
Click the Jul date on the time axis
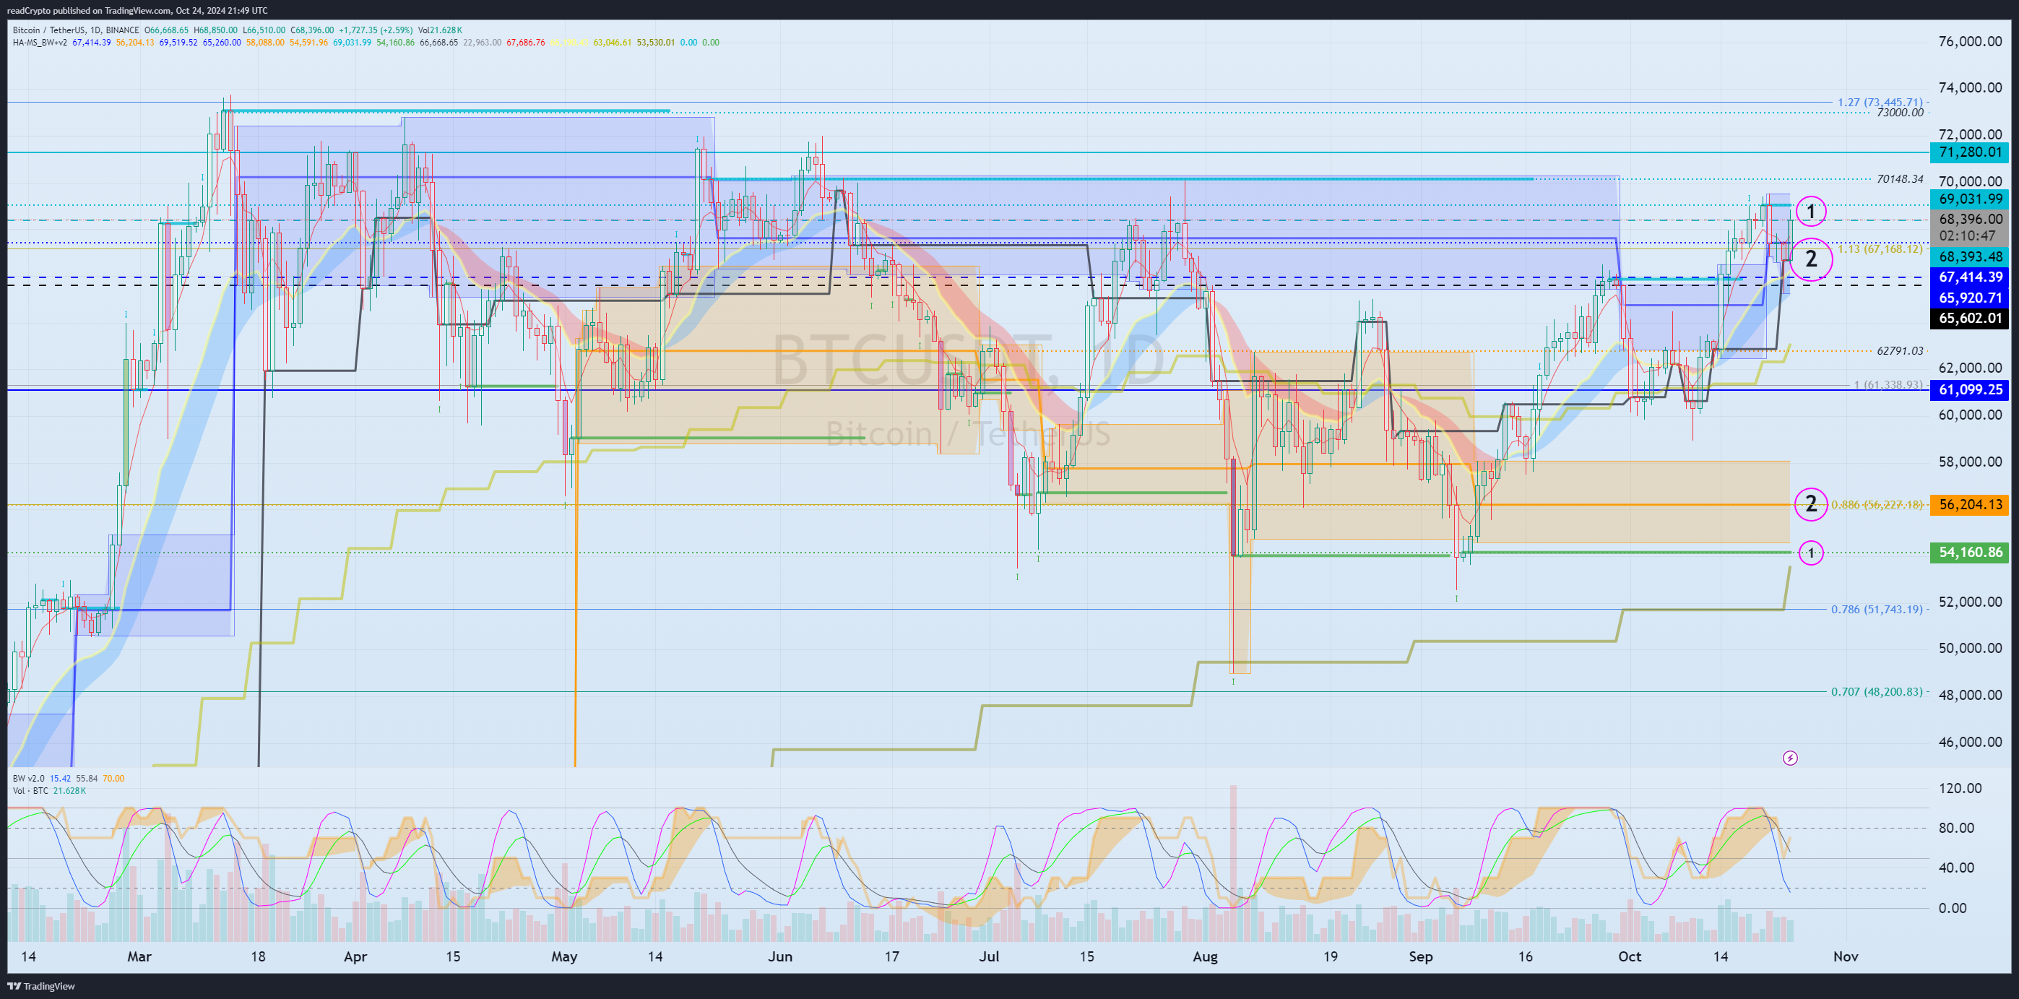click(990, 956)
